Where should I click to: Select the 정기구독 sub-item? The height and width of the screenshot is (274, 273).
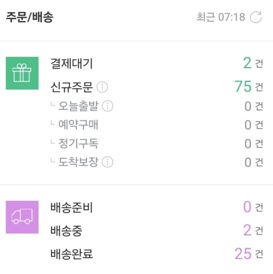click(78, 143)
